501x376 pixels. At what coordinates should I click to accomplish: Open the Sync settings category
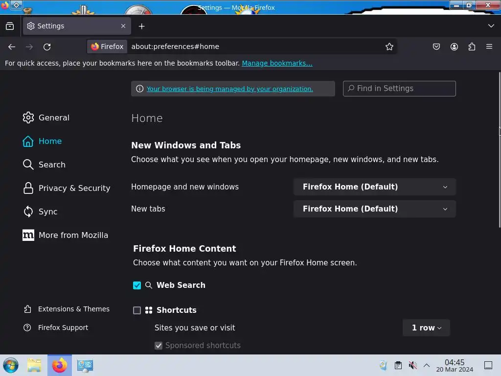tap(40, 211)
